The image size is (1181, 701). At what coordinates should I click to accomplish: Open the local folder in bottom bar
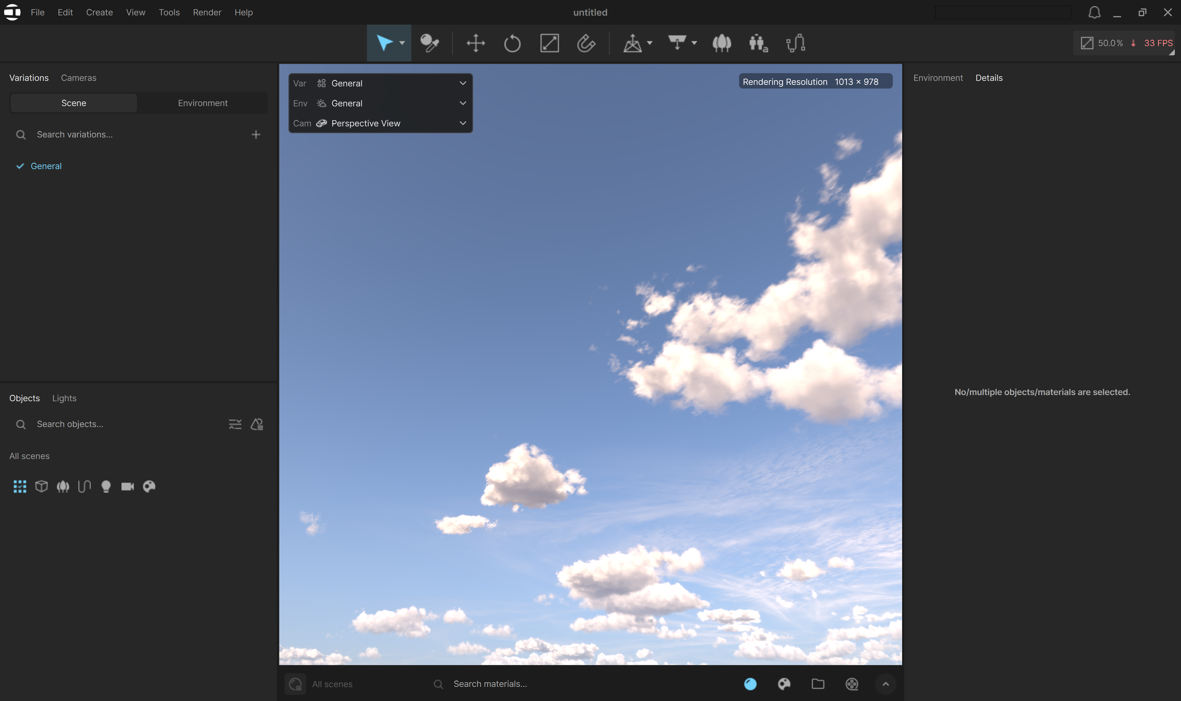[818, 684]
